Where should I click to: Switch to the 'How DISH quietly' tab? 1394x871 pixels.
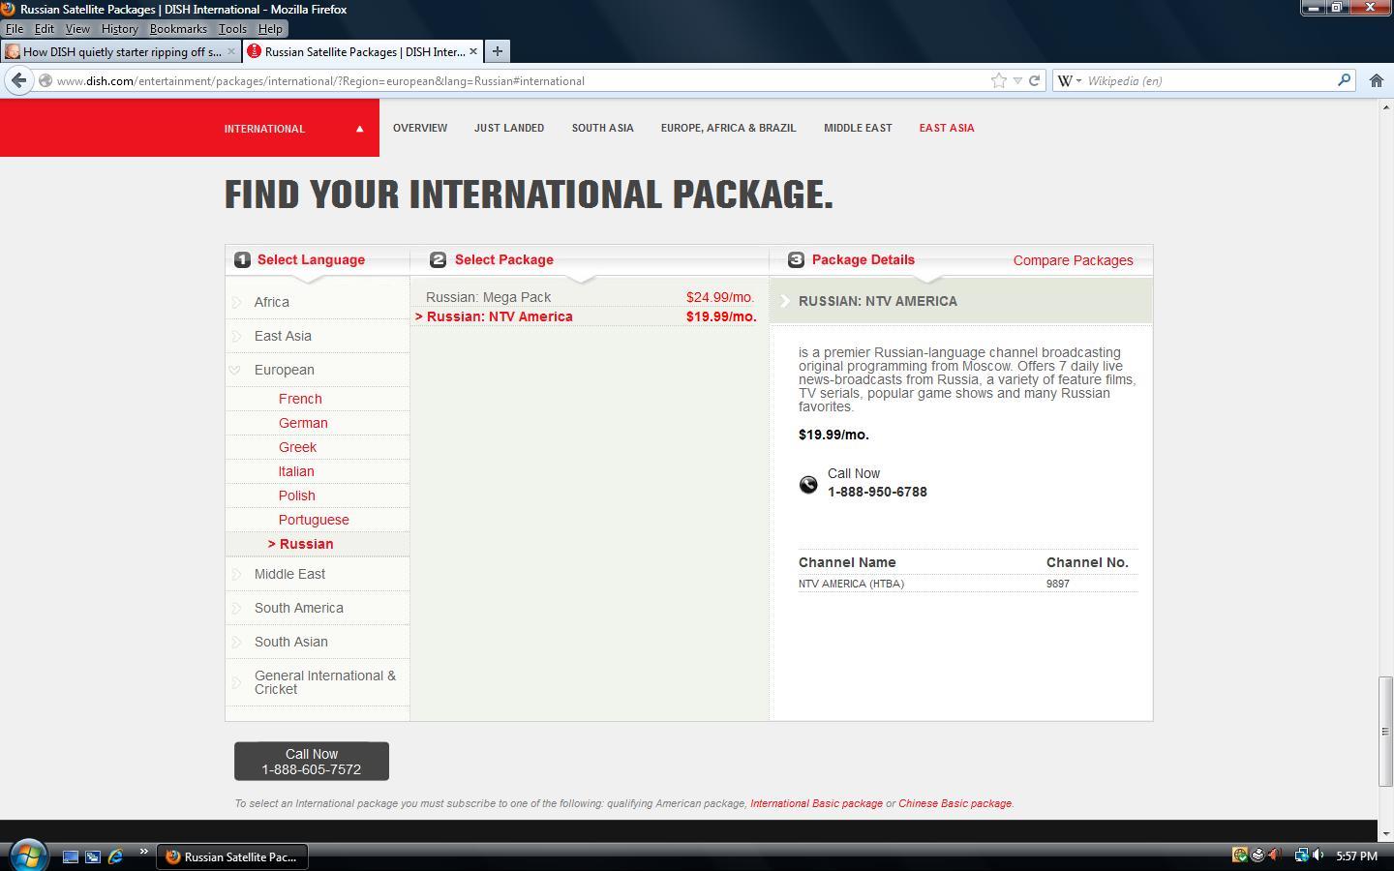[121, 51]
